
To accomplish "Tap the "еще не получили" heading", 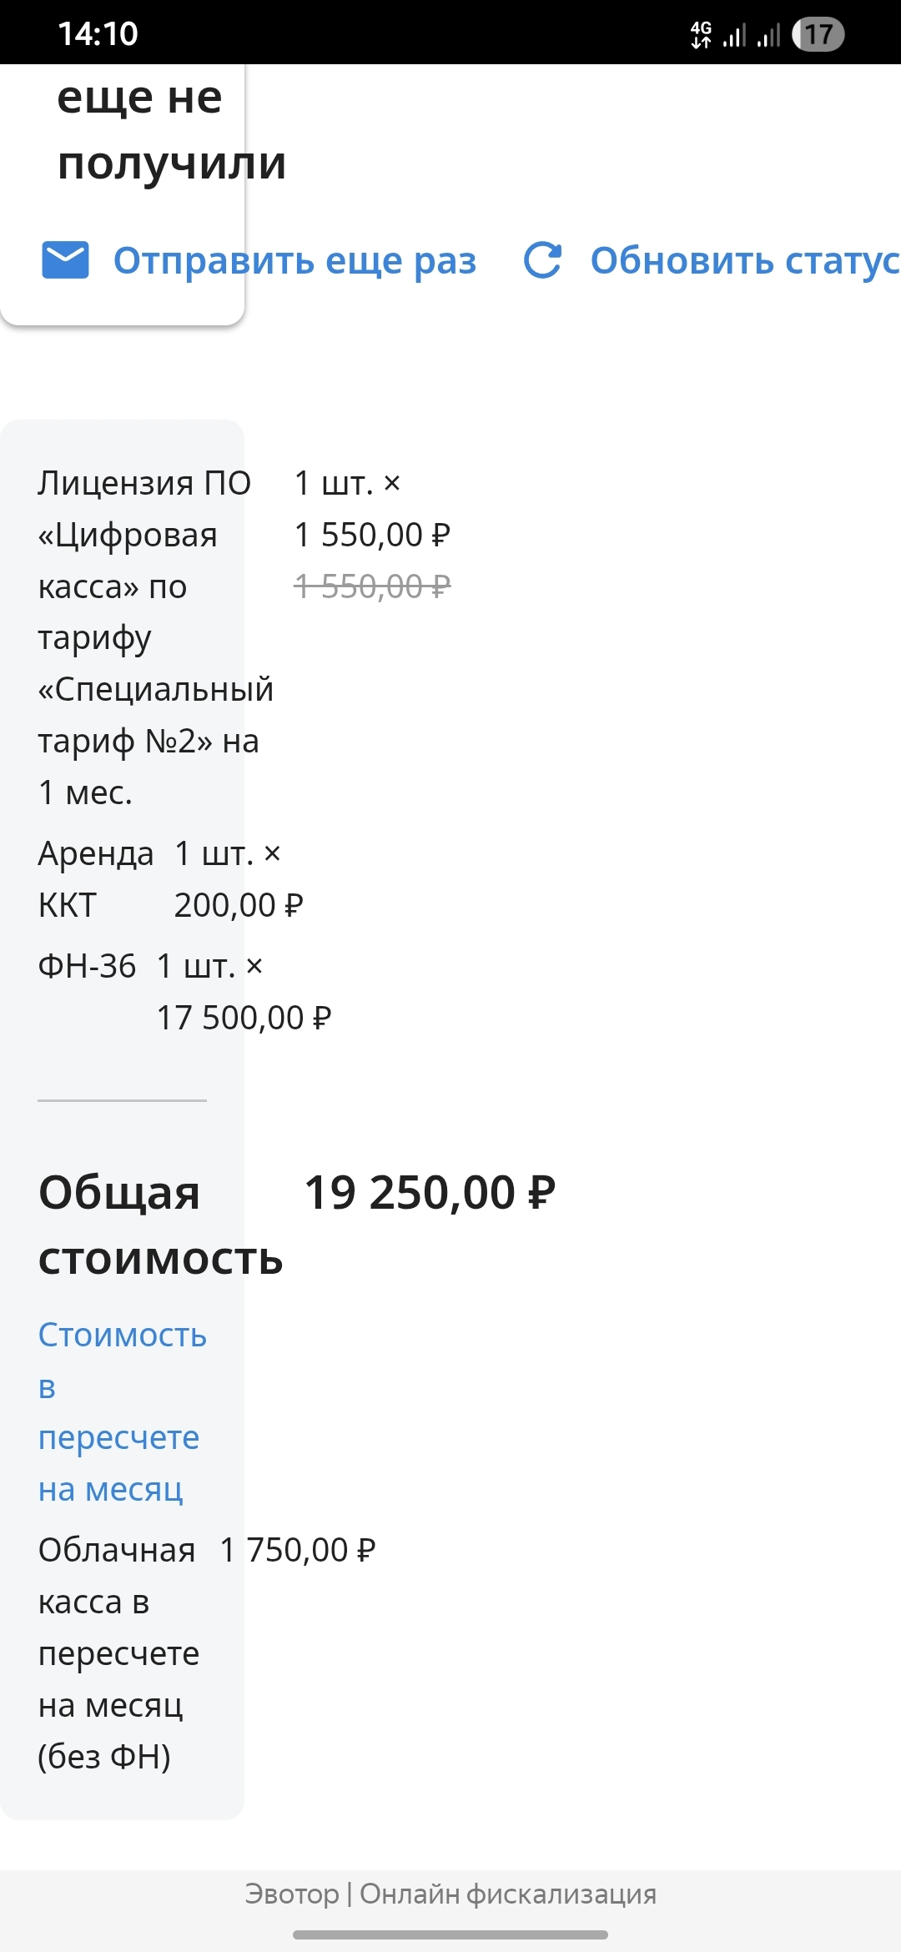I will click(171, 130).
